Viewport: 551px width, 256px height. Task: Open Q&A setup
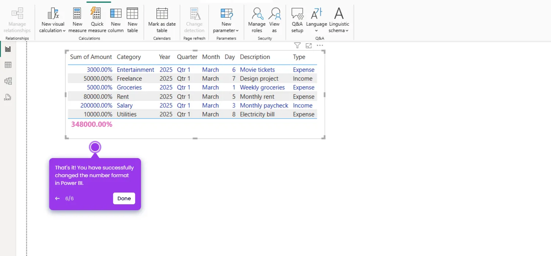(x=297, y=21)
